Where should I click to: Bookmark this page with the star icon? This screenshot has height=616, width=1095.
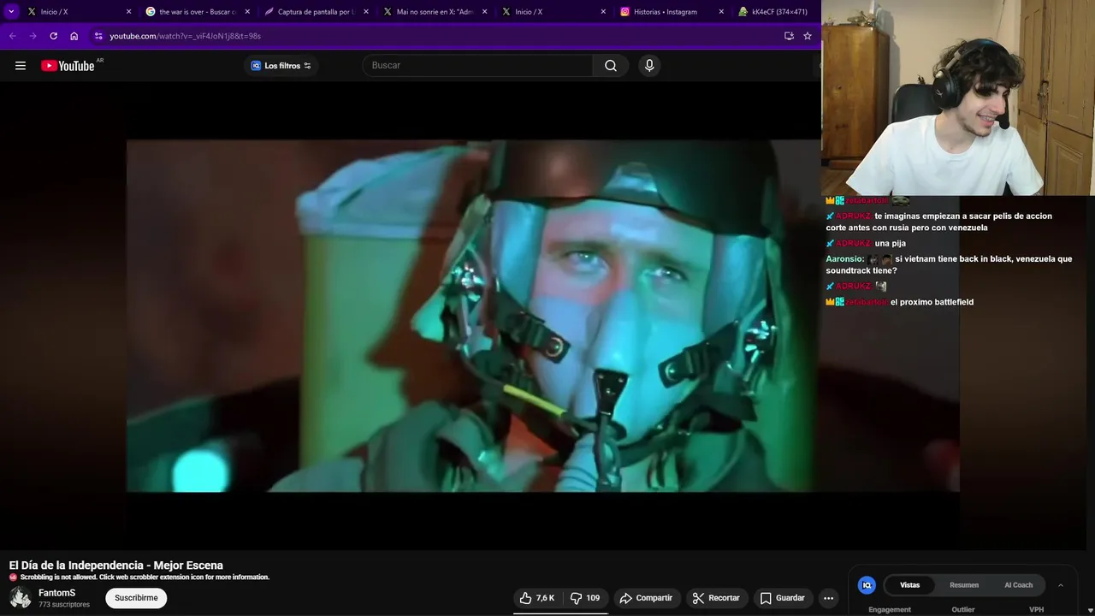807,36
